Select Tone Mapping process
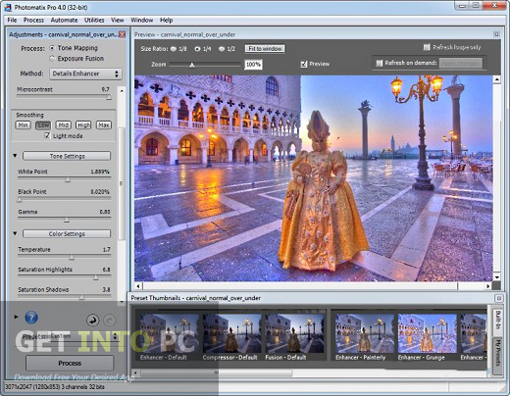 pos(52,48)
